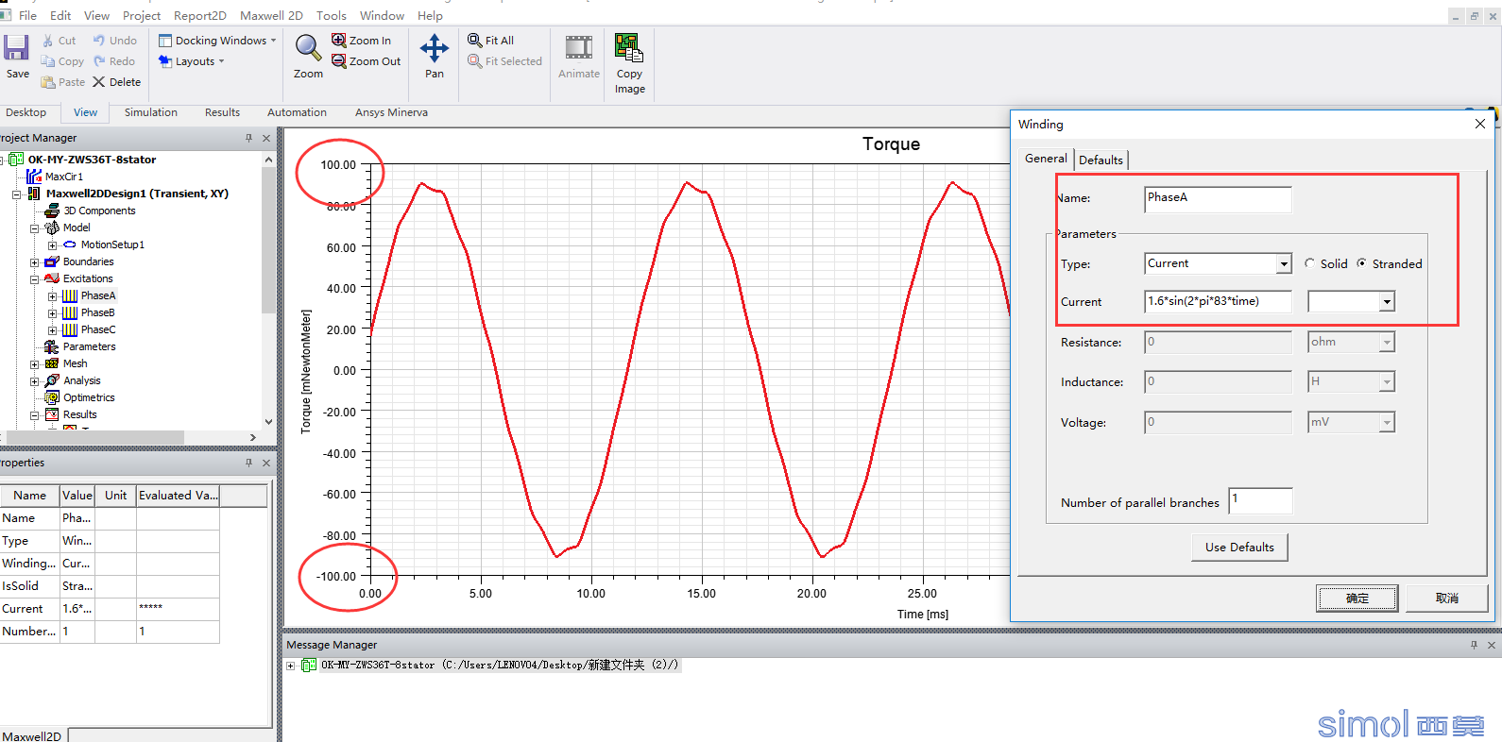The width and height of the screenshot is (1502, 742).
Task: Pin the Project Manager panel
Action: (x=249, y=138)
